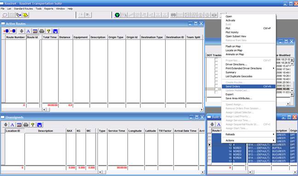
Task: Click the yellow map icon in main toolbar
Action: [25, 15]
